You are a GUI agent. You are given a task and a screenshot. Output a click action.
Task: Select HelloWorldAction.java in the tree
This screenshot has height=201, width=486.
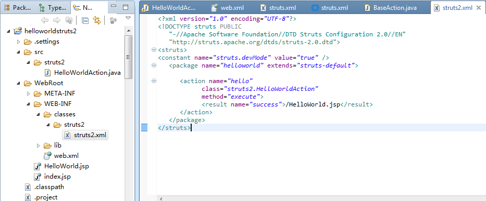point(87,73)
